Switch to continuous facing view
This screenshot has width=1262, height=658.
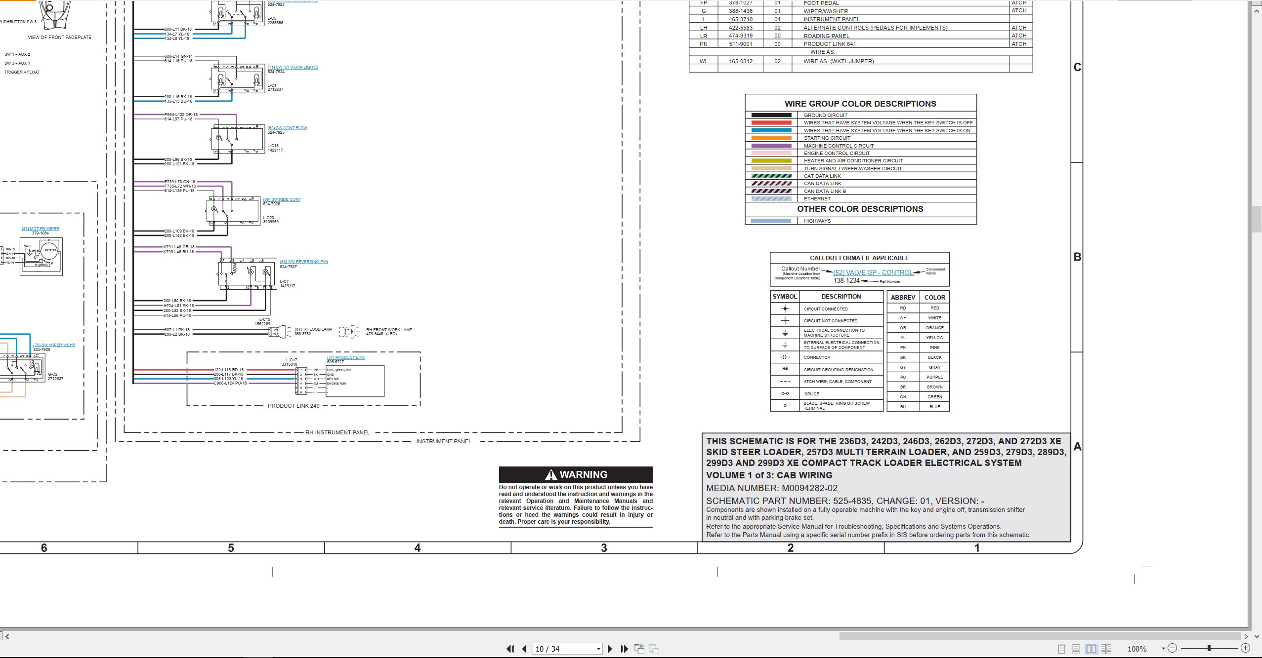pyautogui.click(x=1106, y=649)
